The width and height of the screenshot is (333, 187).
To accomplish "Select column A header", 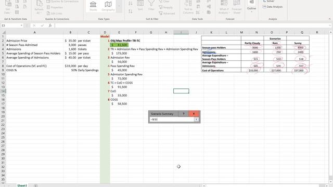I will pos(35,32).
